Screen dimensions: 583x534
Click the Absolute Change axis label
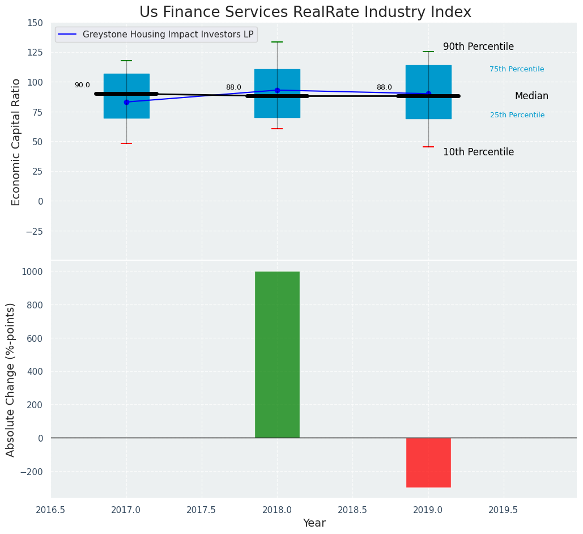point(11,379)
